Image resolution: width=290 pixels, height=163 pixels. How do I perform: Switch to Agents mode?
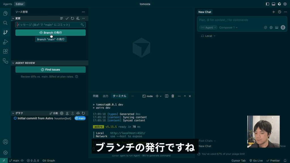8,4
